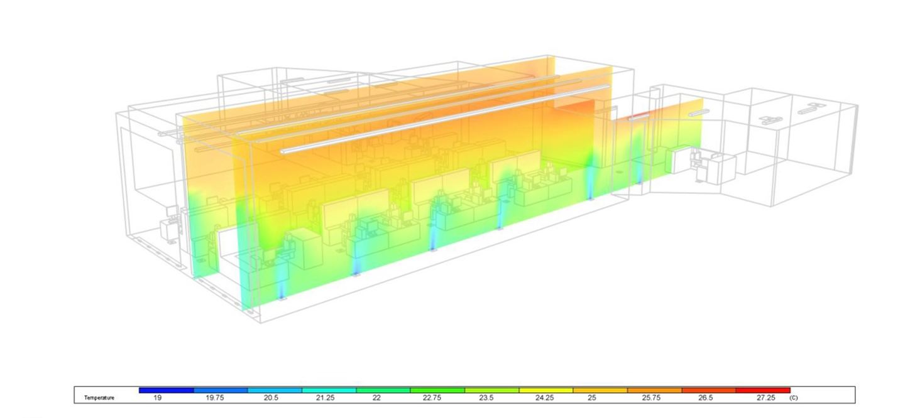Image resolution: width=910 pixels, height=418 pixels.
Task: Click the 20.5 light blue legend segment
Action: tap(275, 390)
